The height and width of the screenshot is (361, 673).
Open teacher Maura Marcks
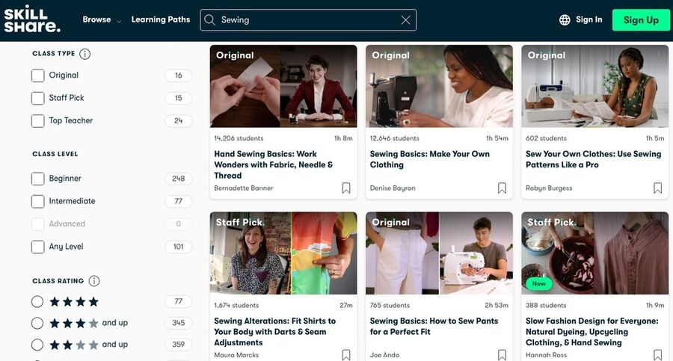(236, 355)
